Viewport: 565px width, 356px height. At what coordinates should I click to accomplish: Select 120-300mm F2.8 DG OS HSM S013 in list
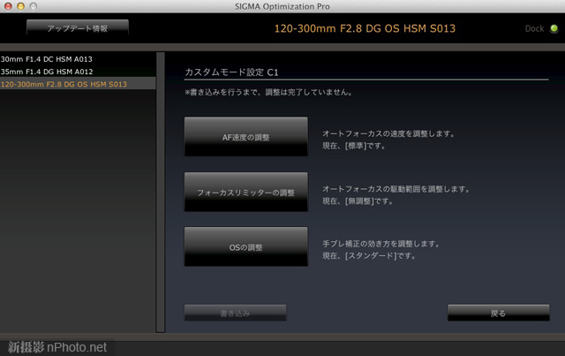78,84
